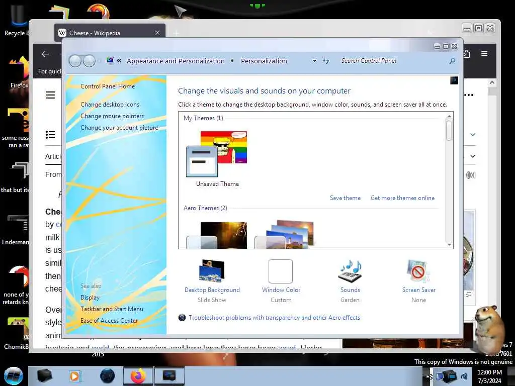This screenshot has height=386, width=515.
Task: Click the Search Control Panel field
Action: [392, 61]
